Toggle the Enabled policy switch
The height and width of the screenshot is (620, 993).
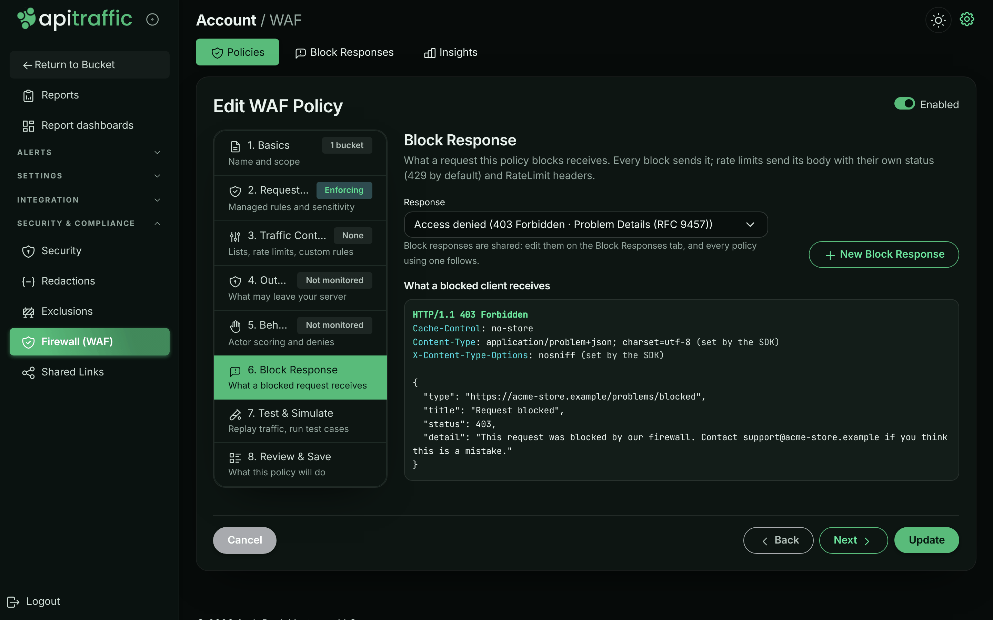click(x=904, y=103)
